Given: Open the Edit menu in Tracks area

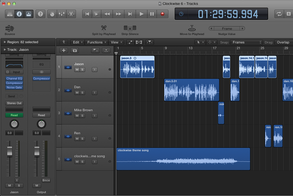Looking at the screenshot, I should 77,42.
